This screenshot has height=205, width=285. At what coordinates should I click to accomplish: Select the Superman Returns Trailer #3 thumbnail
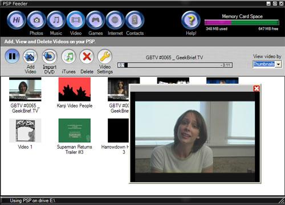pyautogui.click(x=75, y=130)
